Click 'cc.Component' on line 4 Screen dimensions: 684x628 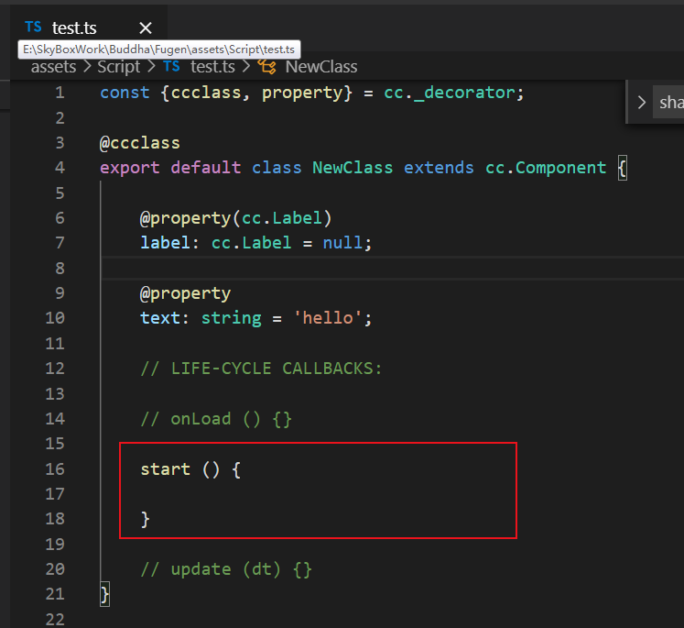click(546, 168)
